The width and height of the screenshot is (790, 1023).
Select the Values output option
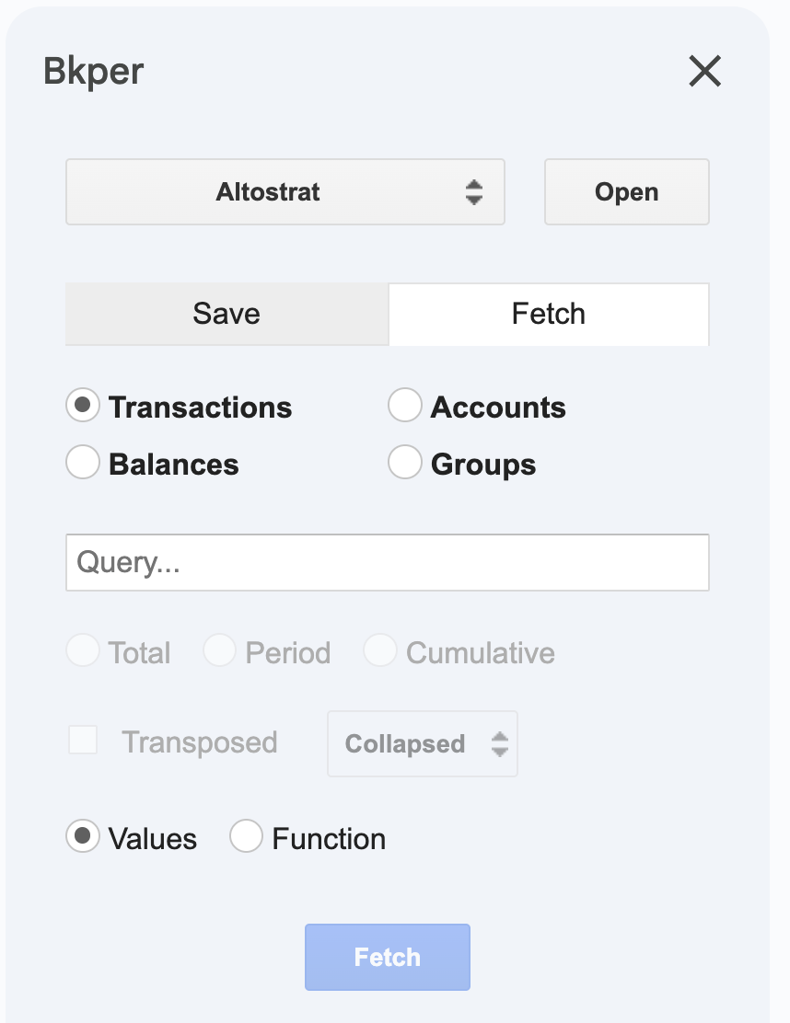(83, 835)
